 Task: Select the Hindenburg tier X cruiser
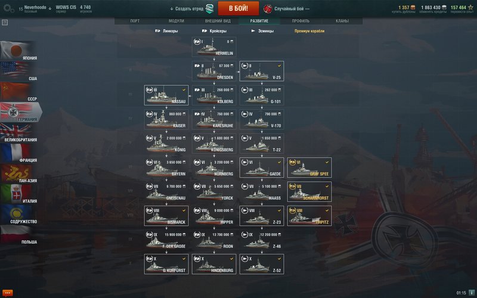point(214,264)
